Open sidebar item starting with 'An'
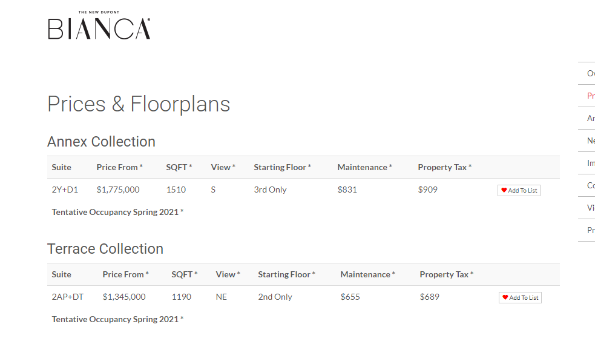 coord(590,118)
